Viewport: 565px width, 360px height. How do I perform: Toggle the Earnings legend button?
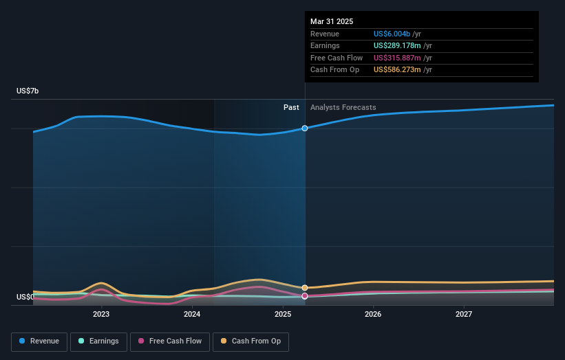click(98, 341)
